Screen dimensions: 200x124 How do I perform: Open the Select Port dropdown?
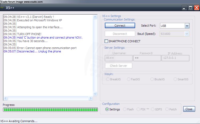(x=187, y=26)
